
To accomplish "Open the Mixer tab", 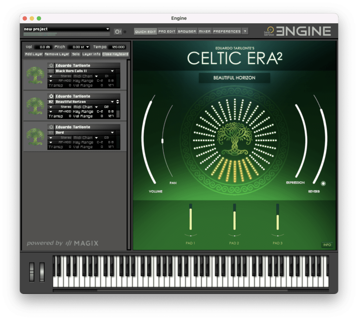I will [205, 31].
